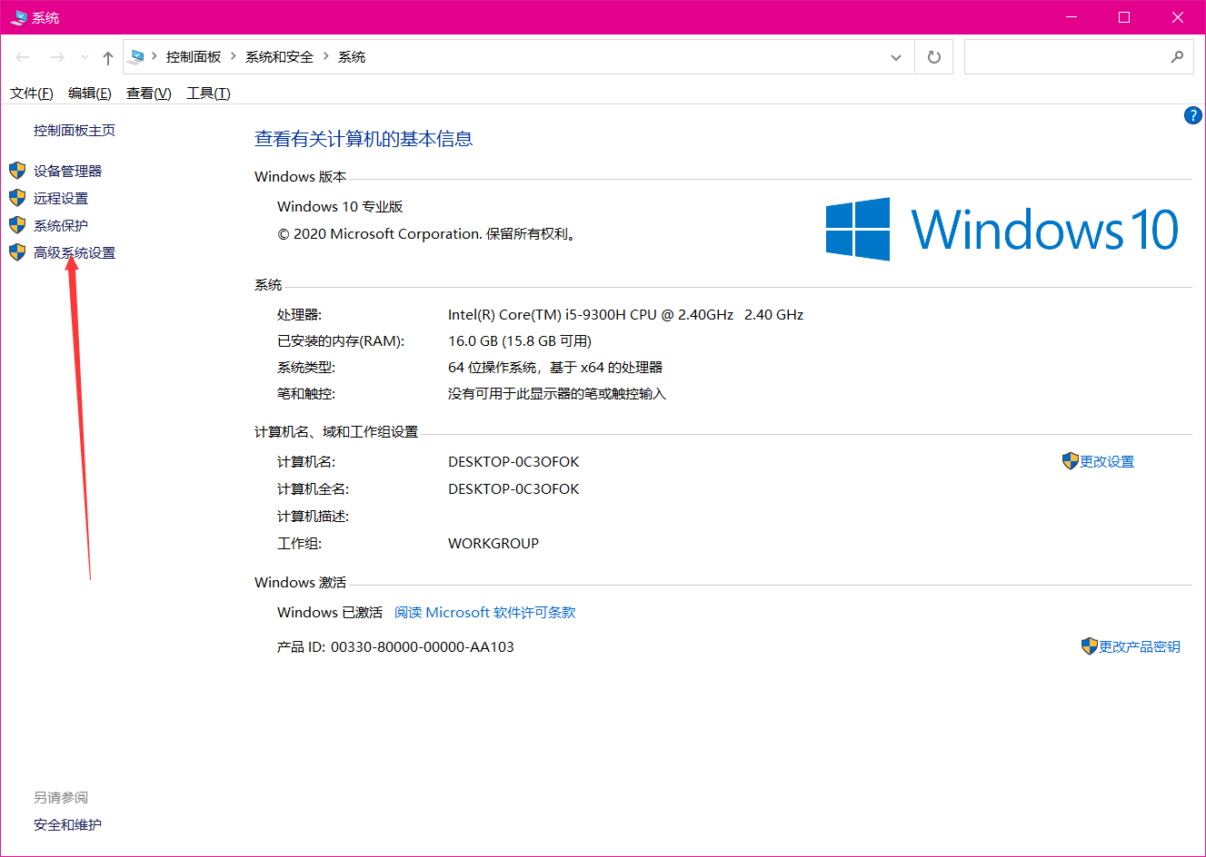
Task: Select 控制面板 in the breadcrumb
Action: [x=194, y=56]
